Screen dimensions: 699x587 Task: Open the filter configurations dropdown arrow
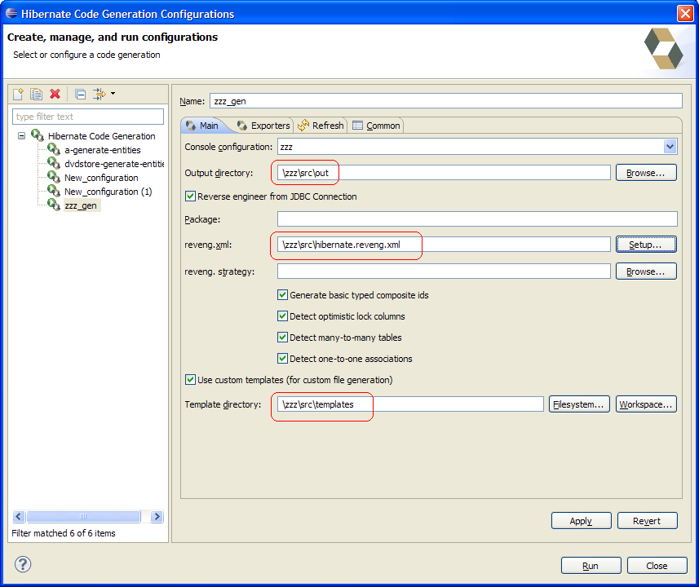(x=113, y=94)
